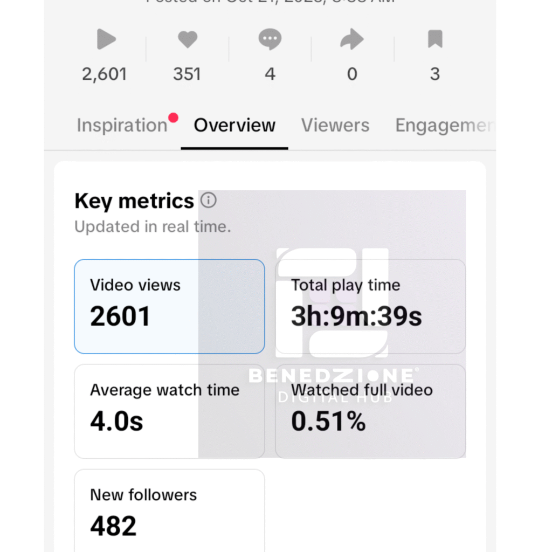Click the bookmark saves icon
Screen dimensions: 552x552
pos(435,39)
